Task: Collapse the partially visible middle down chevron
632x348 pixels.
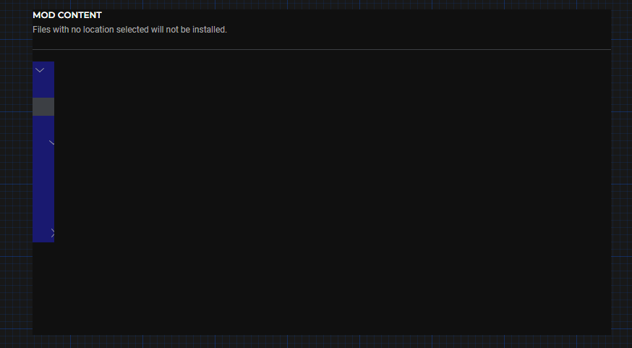Action: [51, 143]
